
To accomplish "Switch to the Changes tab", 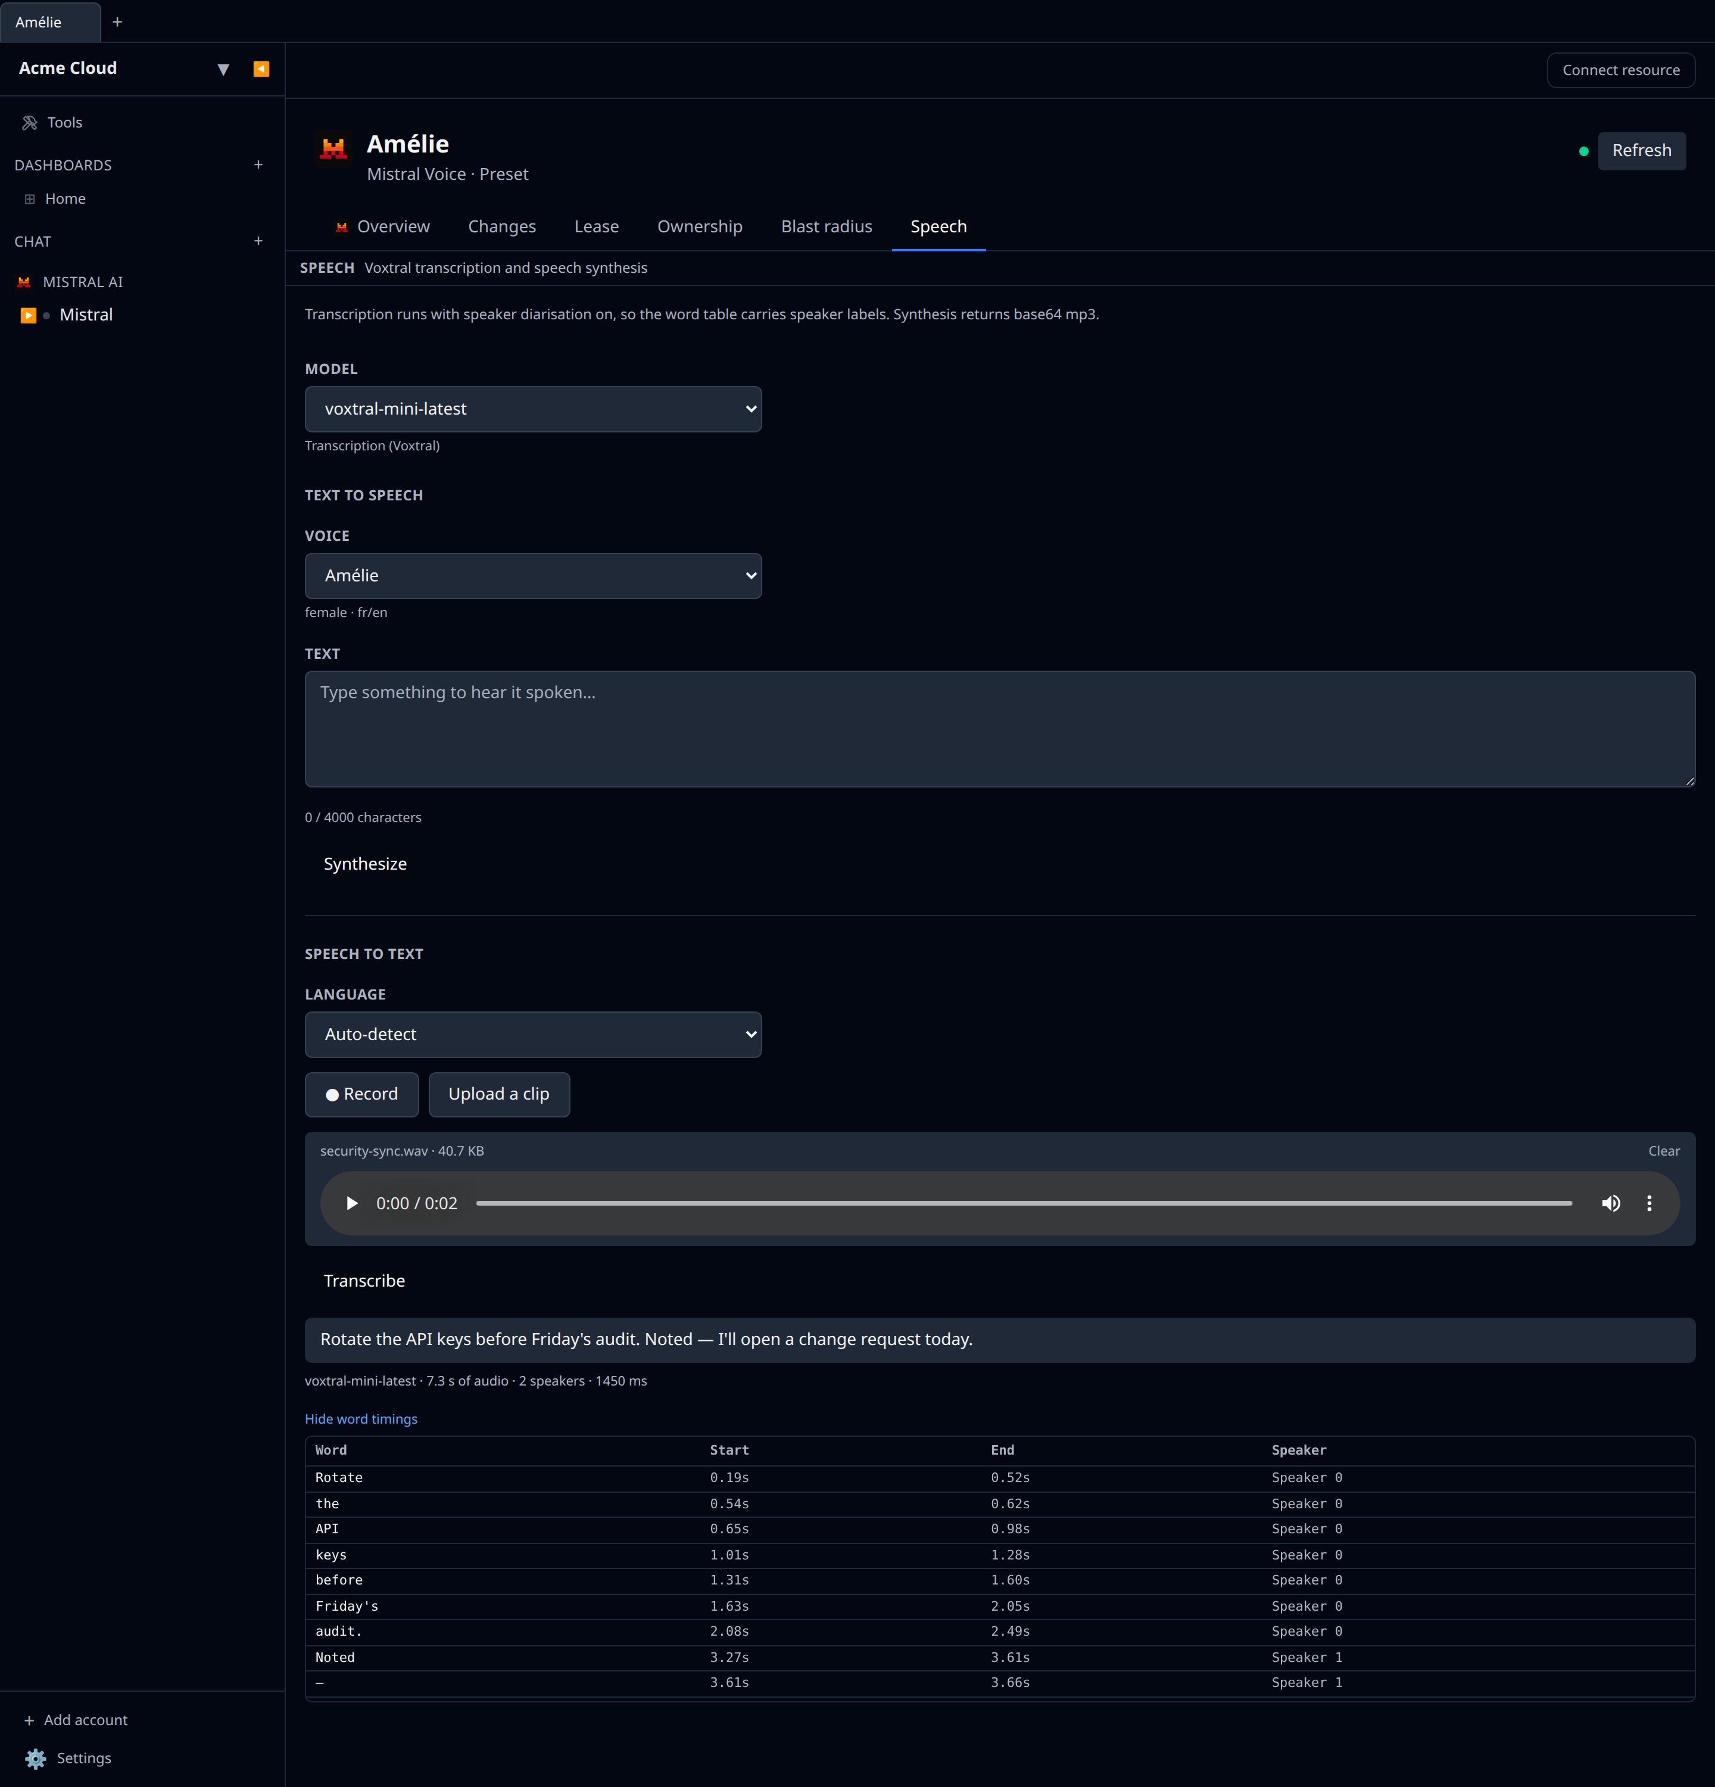I will pyautogui.click(x=502, y=226).
